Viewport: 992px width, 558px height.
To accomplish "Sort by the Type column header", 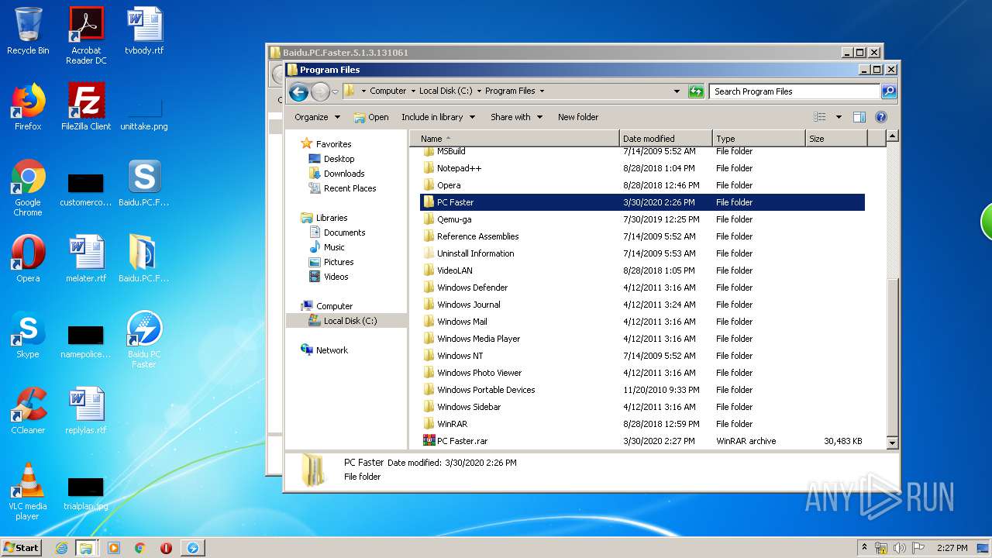I will (759, 139).
